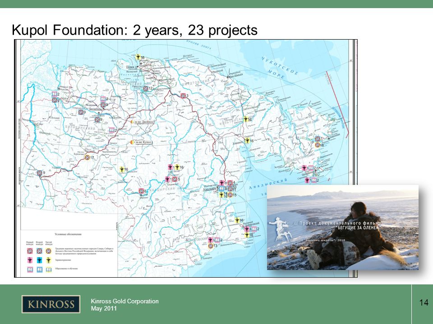Click the 'ЧУКОТСКОЕ МОРЕ' sea label
The width and height of the screenshot is (433, 324).
(279, 67)
